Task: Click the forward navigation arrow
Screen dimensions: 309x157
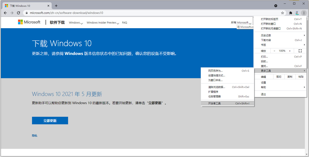Action: point(12,13)
